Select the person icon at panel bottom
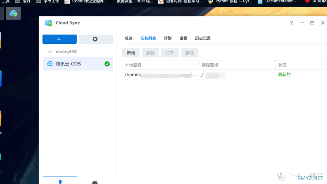Viewport: 327px width, 184px height. pyautogui.click(x=60, y=182)
